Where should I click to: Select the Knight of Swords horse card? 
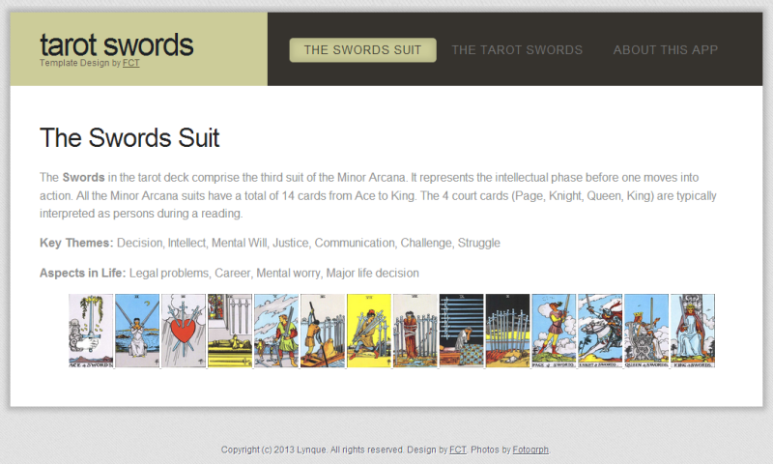tap(600, 331)
